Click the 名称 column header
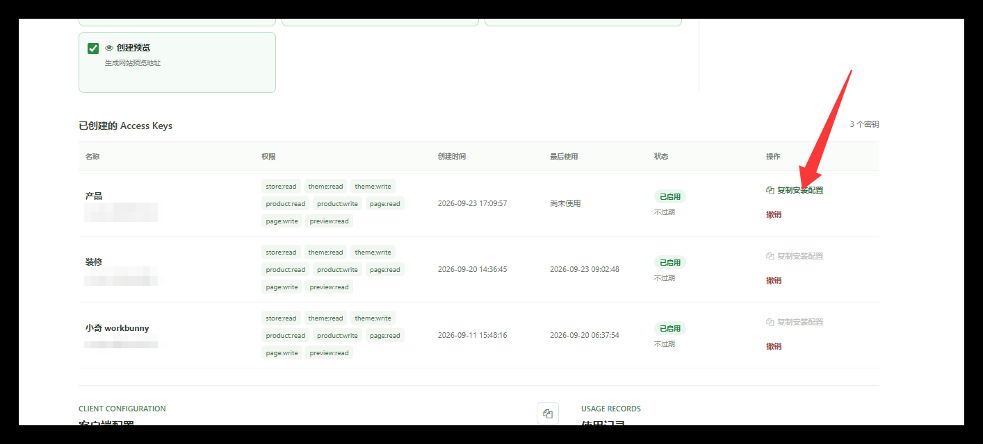Viewport: 983px width, 444px height. click(x=92, y=156)
